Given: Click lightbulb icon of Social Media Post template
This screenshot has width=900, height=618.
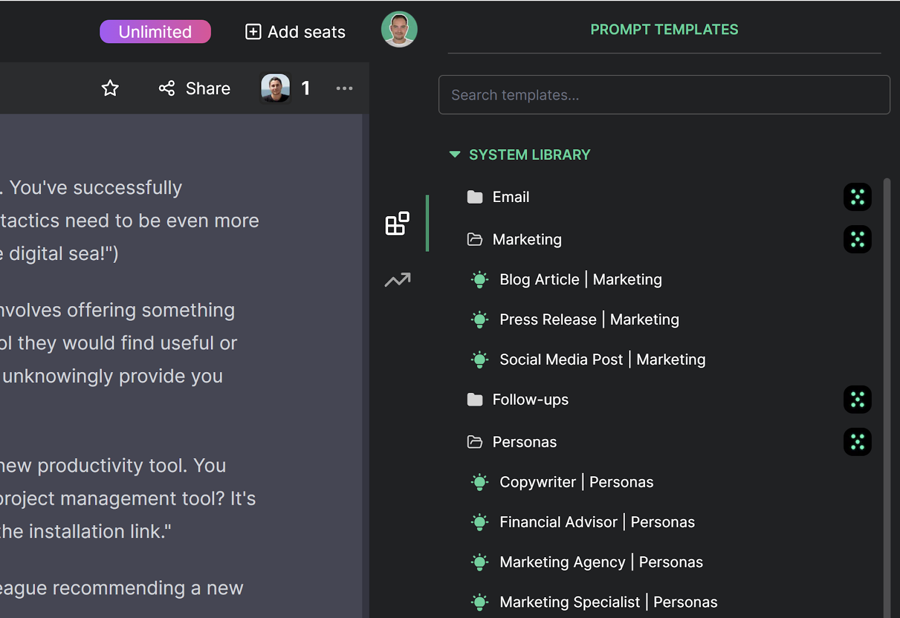Looking at the screenshot, I should tap(480, 360).
